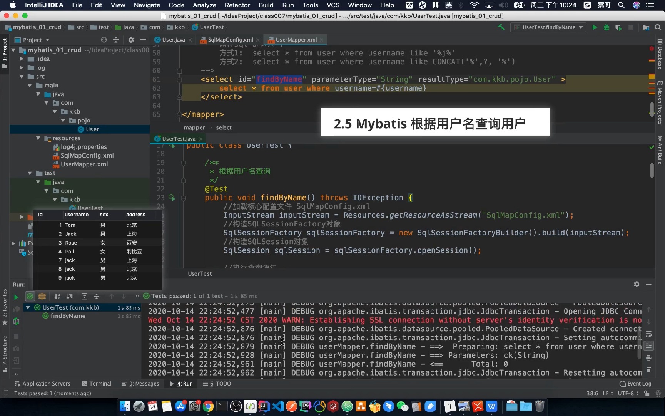
Task: Close the UserTest.java tab
Action: (201, 139)
